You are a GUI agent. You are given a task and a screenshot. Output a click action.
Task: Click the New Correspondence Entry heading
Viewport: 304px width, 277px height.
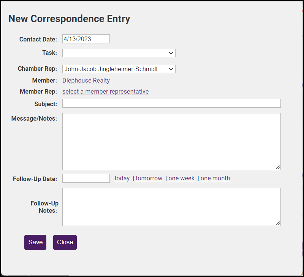[69, 19]
